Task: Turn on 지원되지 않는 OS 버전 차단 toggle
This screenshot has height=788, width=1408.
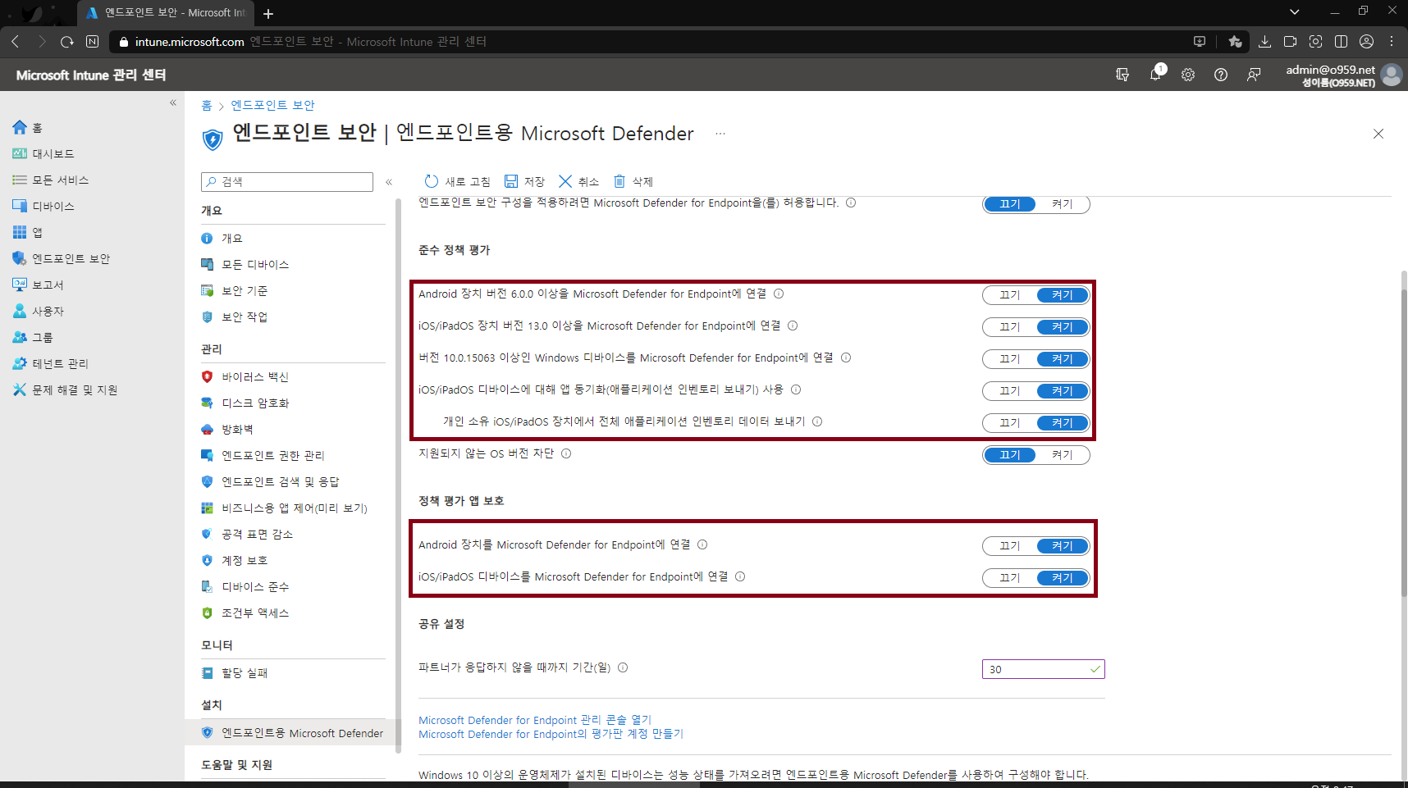Action: tap(1063, 455)
